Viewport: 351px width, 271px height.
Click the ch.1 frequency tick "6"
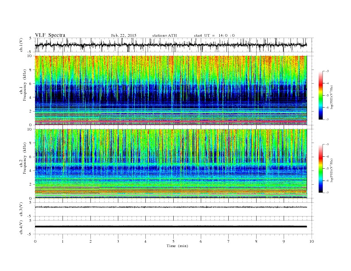[31, 84]
